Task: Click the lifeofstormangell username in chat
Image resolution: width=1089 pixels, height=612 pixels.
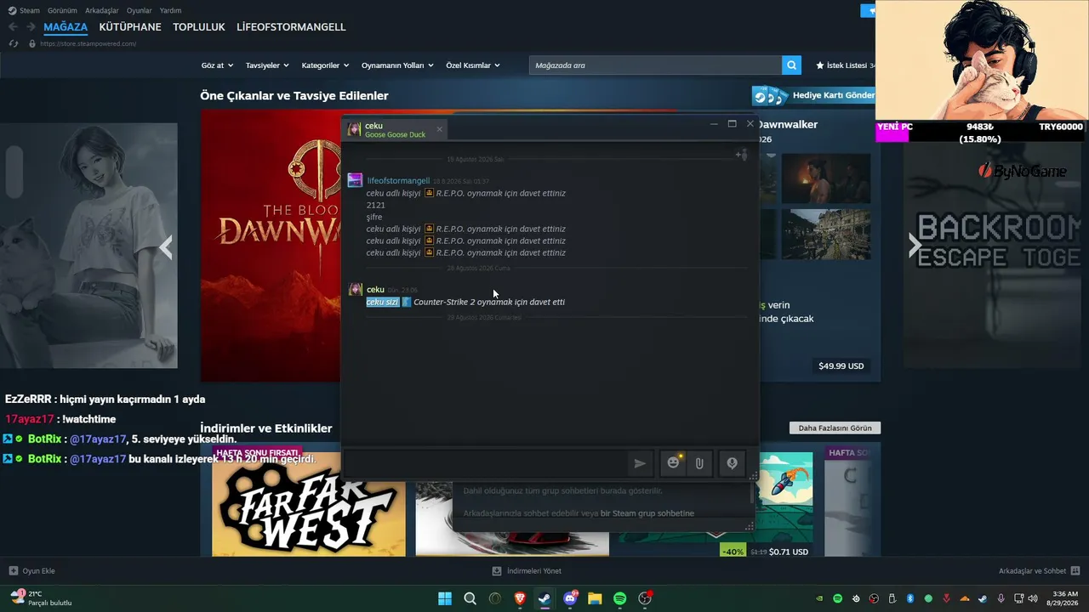Action: coord(398,181)
